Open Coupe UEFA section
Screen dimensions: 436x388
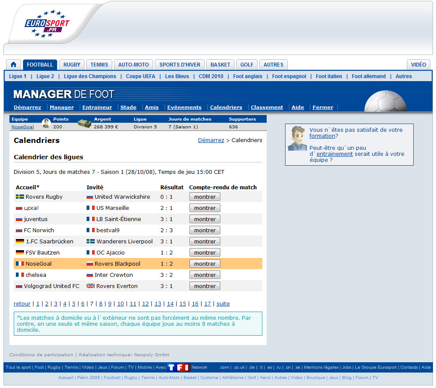coord(141,76)
